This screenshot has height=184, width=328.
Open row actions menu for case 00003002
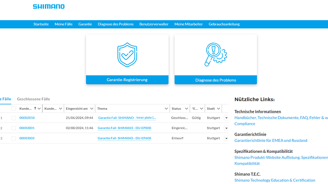tap(226, 138)
